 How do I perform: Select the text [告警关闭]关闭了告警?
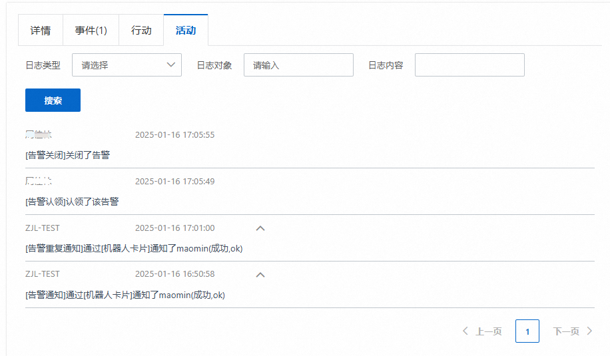(x=68, y=155)
